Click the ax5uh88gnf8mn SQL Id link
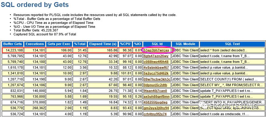The image size is (266, 117). 156,97
